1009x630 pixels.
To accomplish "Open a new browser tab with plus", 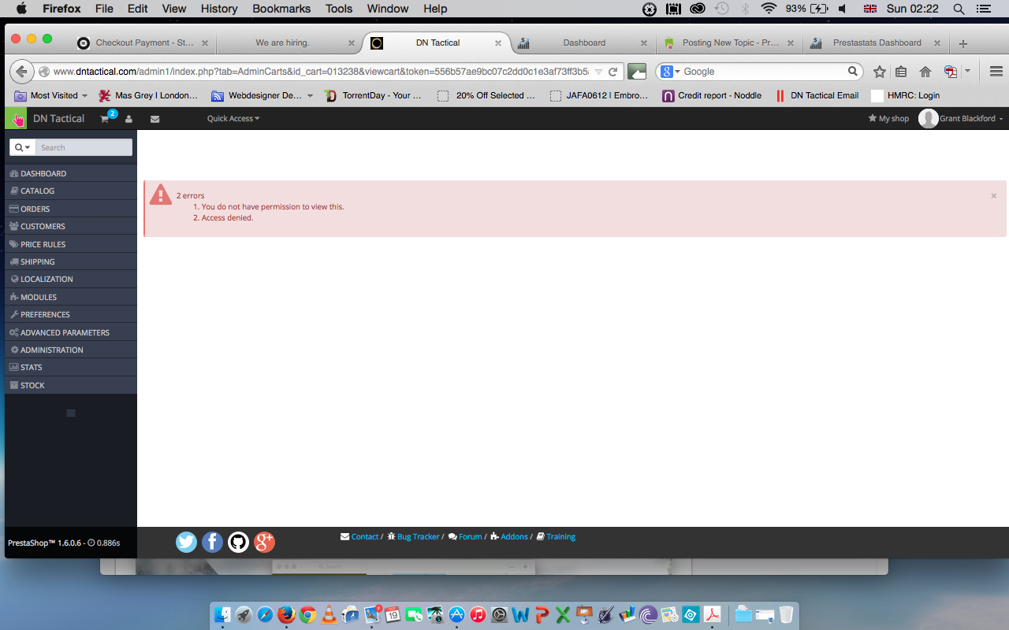I will click(x=962, y=43).
